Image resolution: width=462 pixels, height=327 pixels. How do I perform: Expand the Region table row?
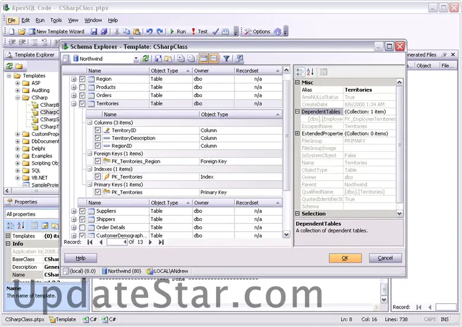[73, 79]
